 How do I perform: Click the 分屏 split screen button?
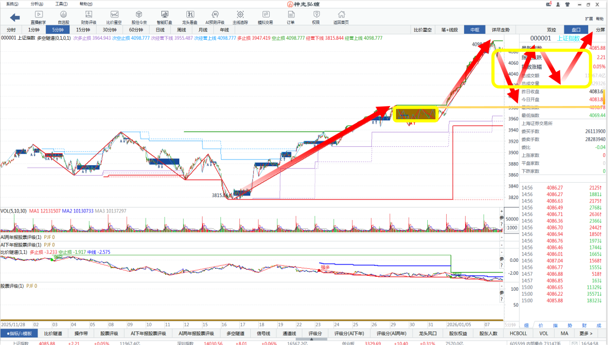[600, 30]
